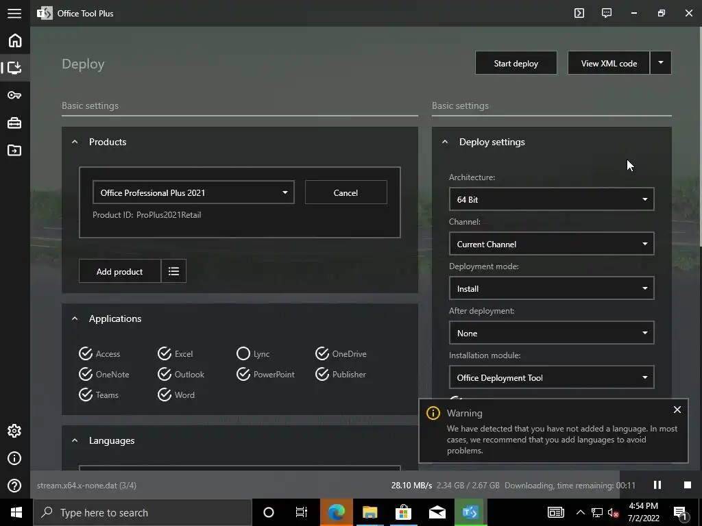Open the notification center icon
The width and height of the screenshot is (702, 526).
(680, 512)
